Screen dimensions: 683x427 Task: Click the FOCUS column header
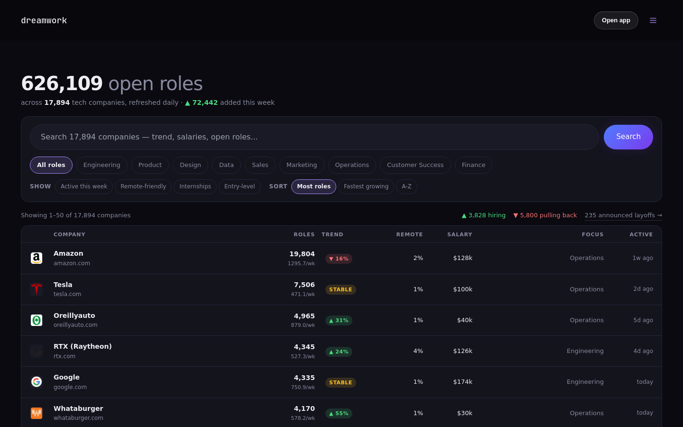593,234
